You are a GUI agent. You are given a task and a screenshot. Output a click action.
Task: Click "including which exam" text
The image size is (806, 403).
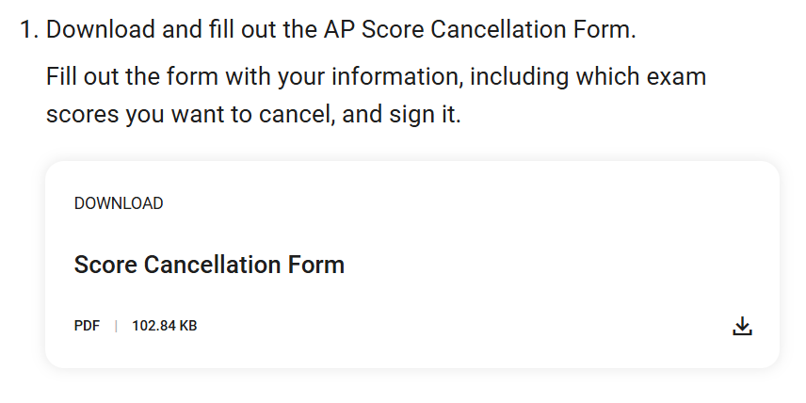588,77
